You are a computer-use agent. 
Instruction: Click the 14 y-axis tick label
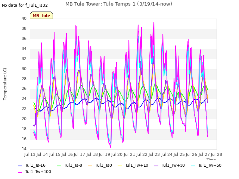(24, 149)
